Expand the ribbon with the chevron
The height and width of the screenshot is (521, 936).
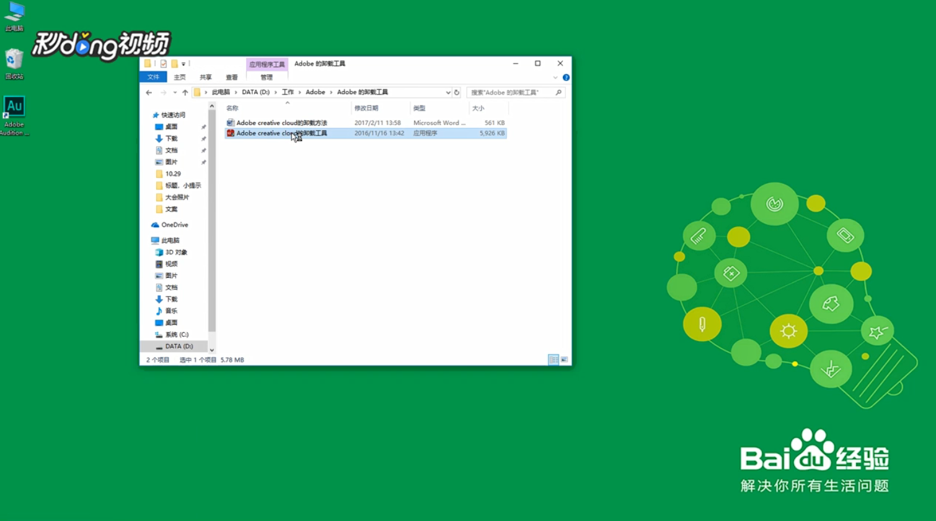point(555,77)
